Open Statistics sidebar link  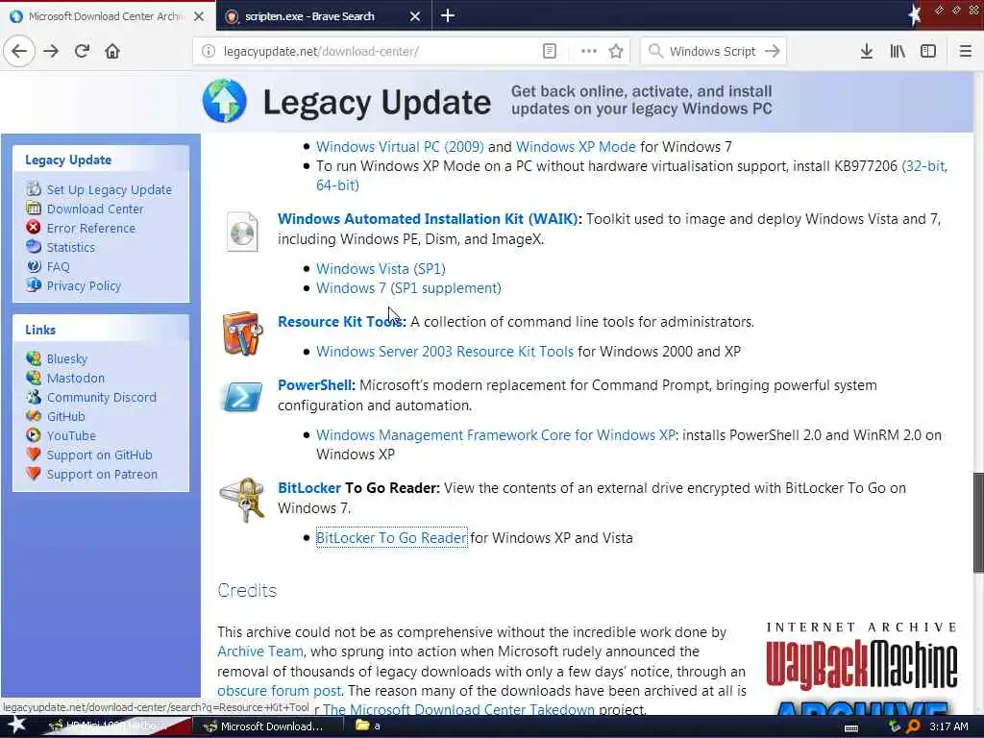pos(71,247)
